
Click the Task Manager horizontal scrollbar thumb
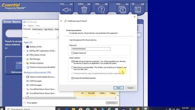50,98
